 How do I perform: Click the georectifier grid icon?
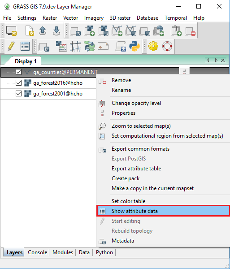pyautogui.click(x=75, y=46)
